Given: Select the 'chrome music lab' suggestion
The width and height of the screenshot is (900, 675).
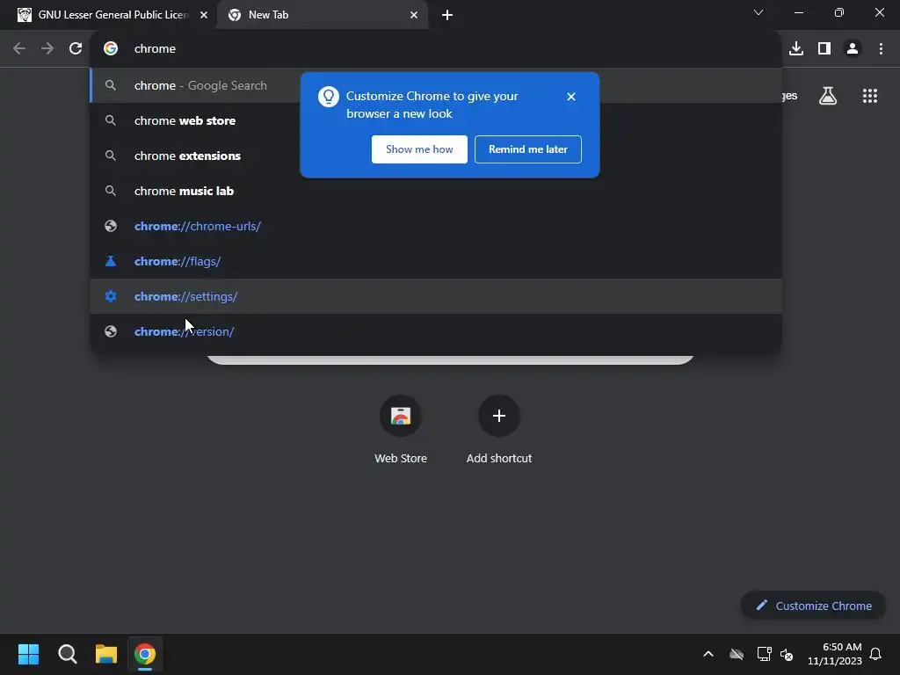Looking at the screenshot, I should tap(436, 191).
